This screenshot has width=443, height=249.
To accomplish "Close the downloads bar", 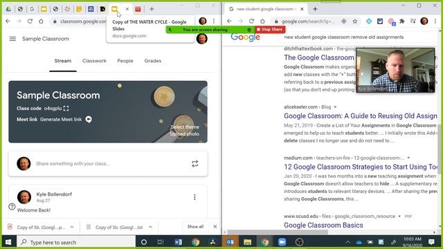I will 215,227.
